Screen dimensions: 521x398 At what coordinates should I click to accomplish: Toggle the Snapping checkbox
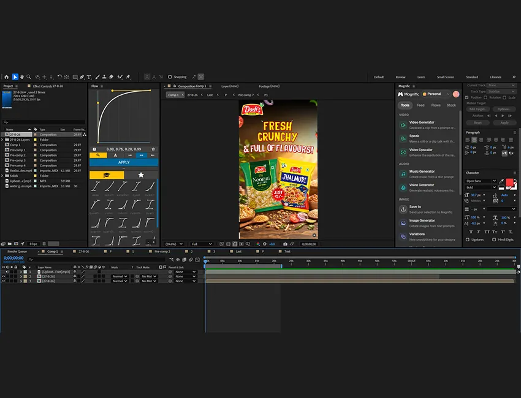[170, 77]
